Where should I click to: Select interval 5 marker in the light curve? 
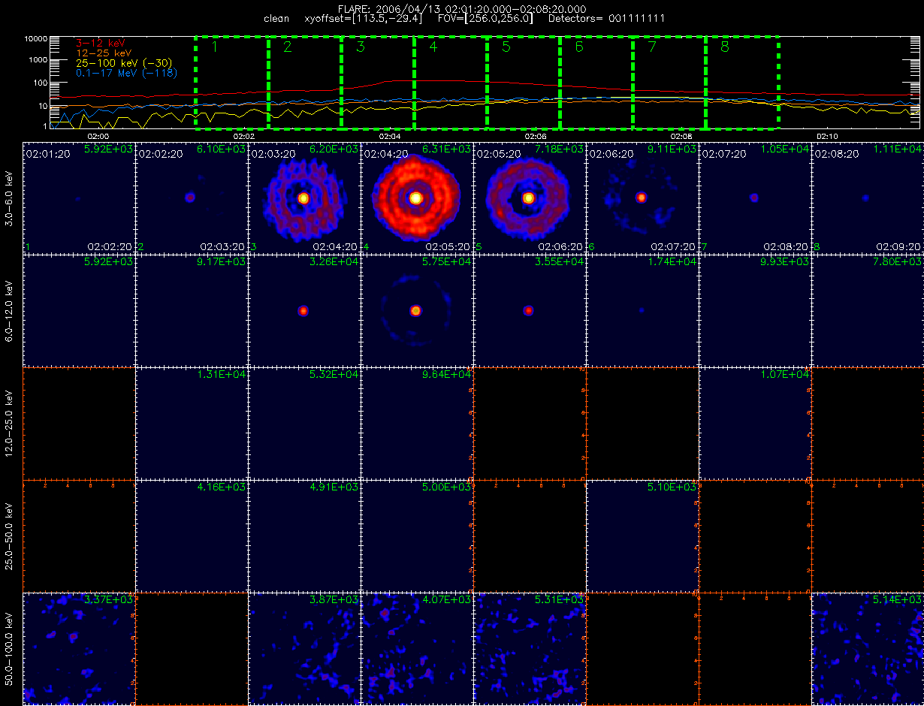(506, 47)
